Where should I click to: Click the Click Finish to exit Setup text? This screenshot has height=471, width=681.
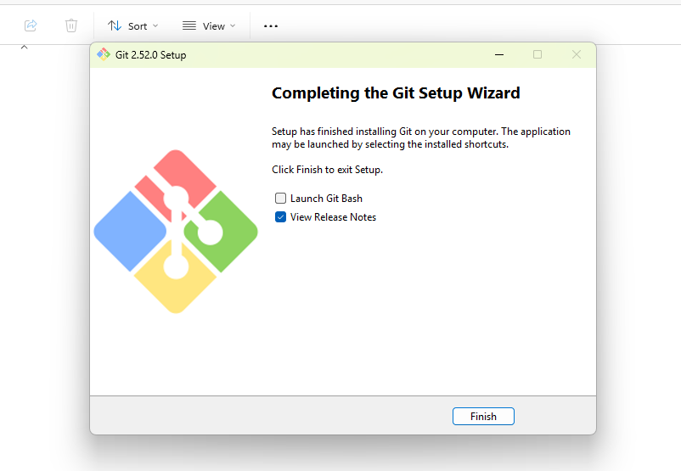click(x=328, y=170)
